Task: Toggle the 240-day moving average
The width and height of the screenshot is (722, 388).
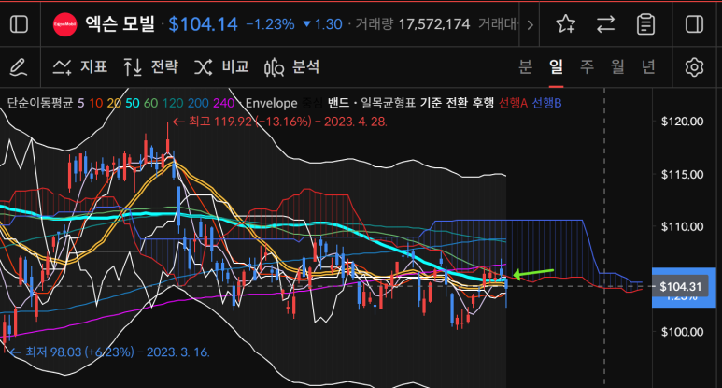Action: 224,103
